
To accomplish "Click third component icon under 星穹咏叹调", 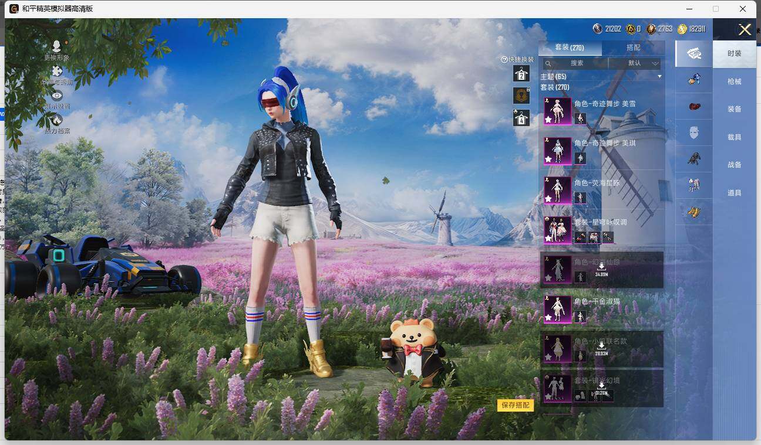I will (608, 237).
